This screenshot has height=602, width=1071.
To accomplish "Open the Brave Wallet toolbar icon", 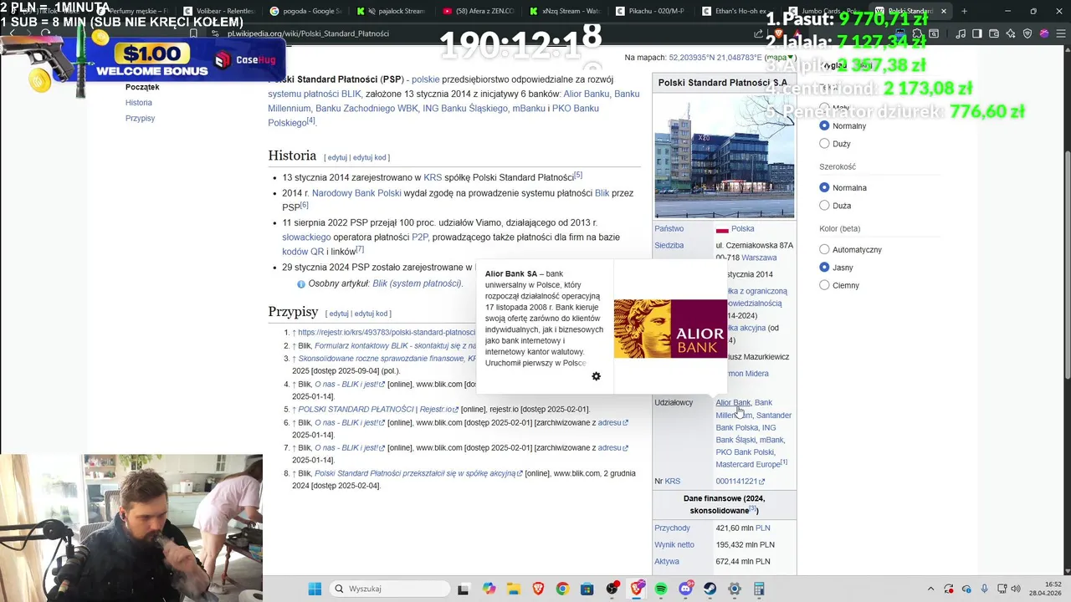I will (994, 33).
